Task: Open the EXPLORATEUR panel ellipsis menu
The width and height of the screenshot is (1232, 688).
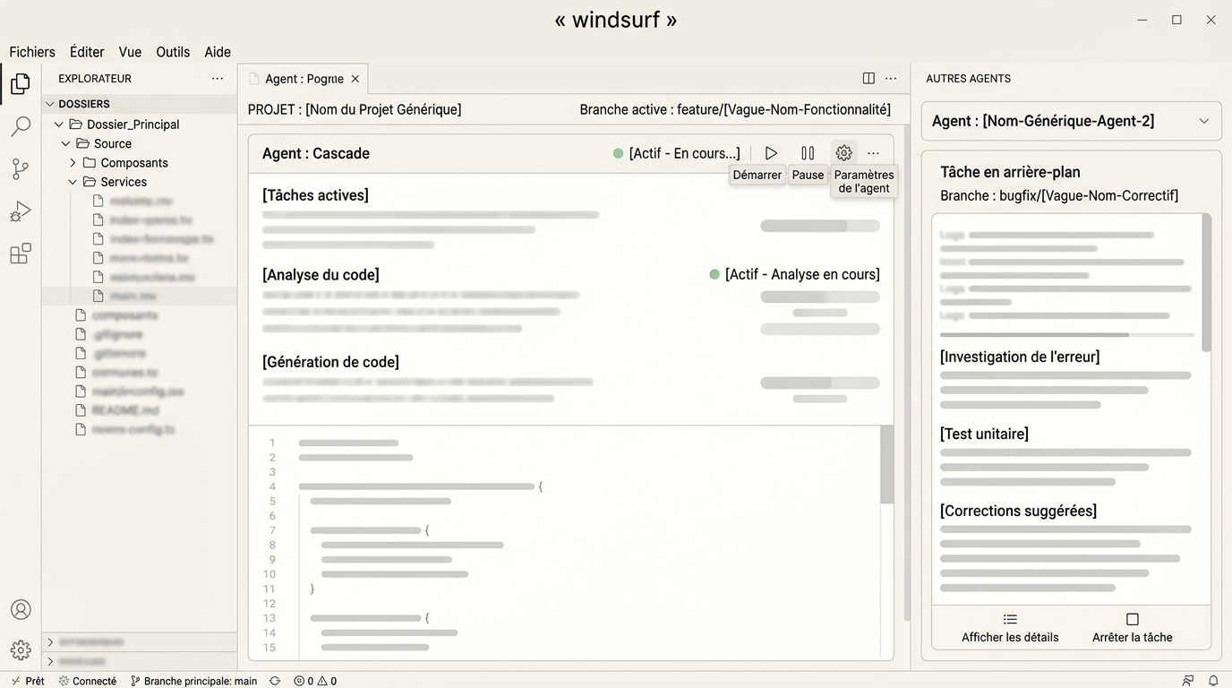Action: click(x=218, y=79)
